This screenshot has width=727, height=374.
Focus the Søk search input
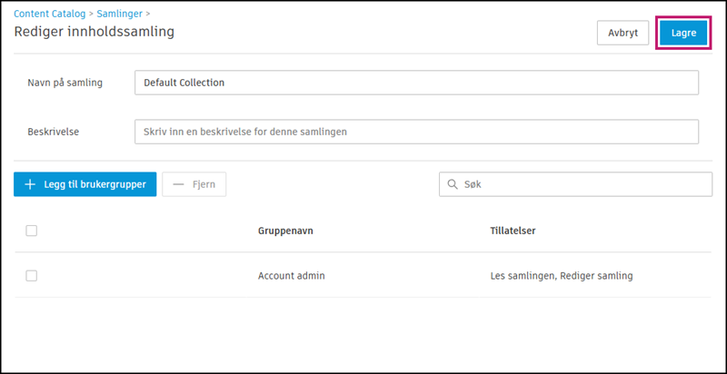582,184
